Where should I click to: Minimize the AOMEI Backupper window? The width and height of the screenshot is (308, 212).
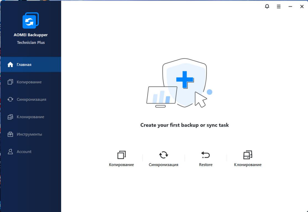[290, 7]
